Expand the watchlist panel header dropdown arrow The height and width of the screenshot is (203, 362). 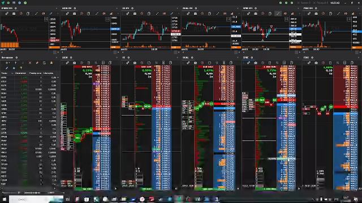click(57, 58)
